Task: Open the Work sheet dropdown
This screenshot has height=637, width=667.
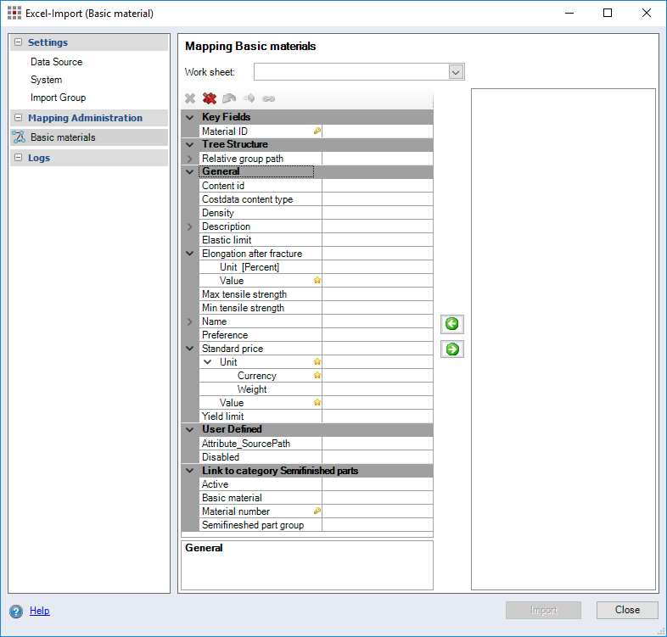Action: pos(456,72)
